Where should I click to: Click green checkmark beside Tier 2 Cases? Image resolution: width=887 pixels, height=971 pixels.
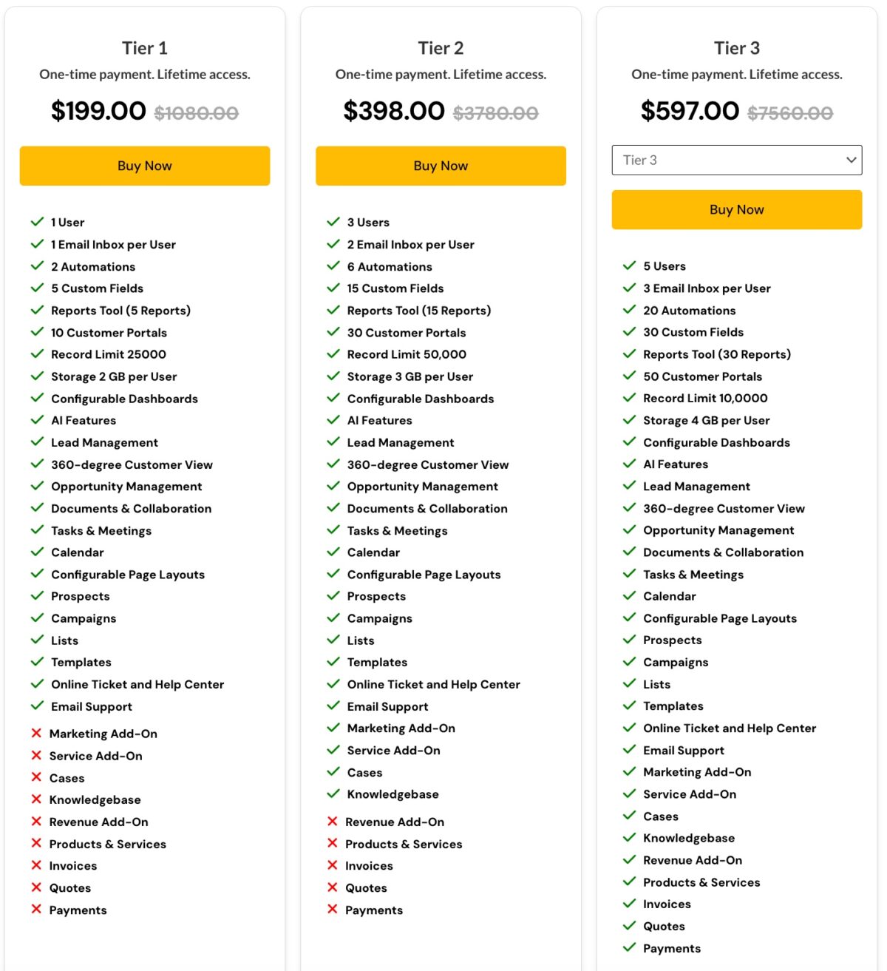point(333,772)
